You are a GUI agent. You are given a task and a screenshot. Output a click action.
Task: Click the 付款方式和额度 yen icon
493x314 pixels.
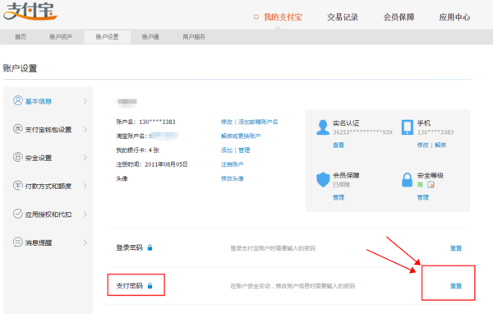point(18,186)
